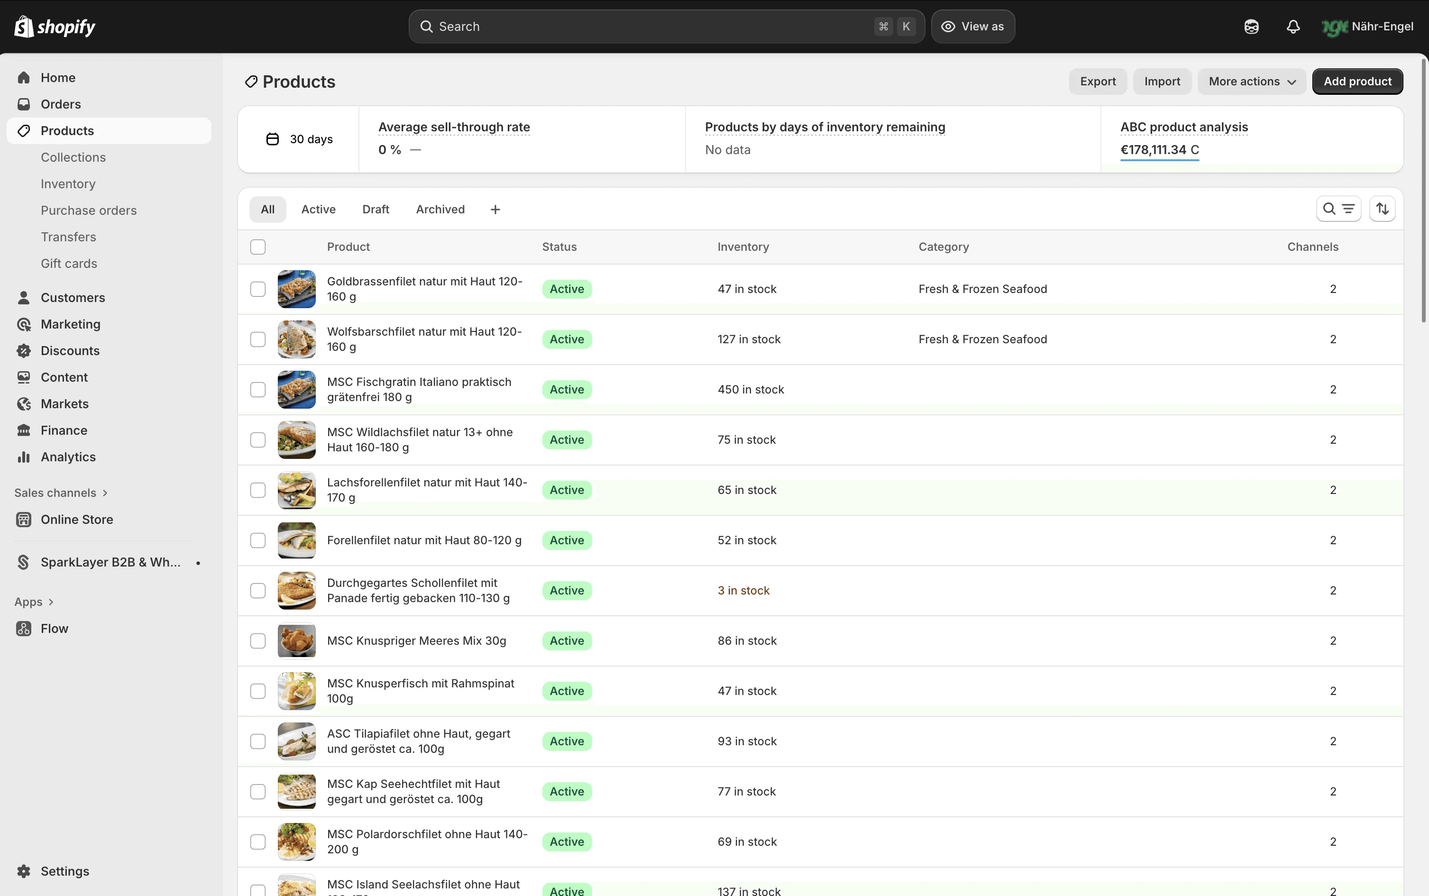Expand the Sales channels section
The height and width of the screenshot is (896, 1429).
[61, 493]
